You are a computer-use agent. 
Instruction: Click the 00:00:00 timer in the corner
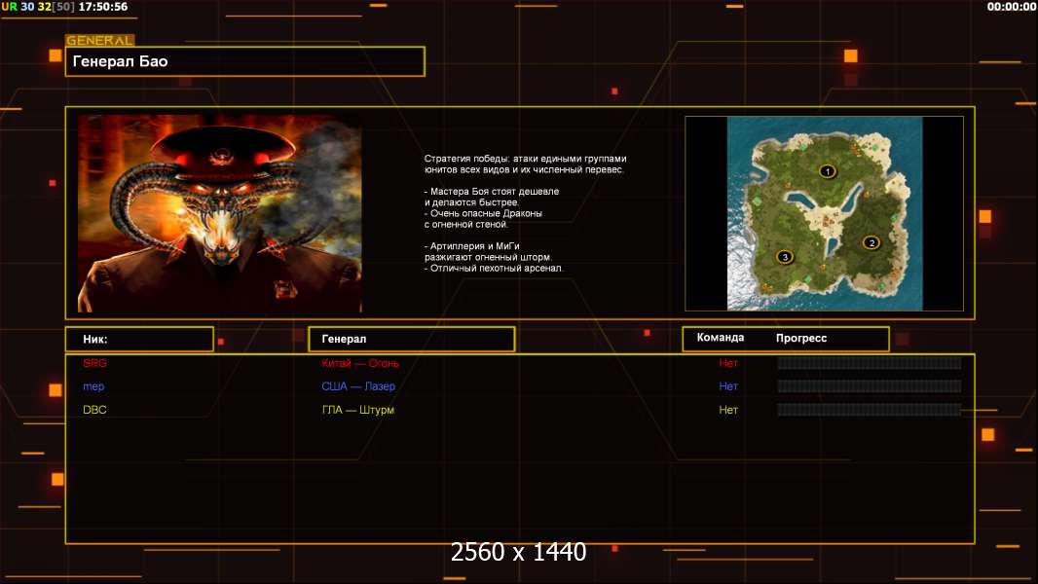1011,7
